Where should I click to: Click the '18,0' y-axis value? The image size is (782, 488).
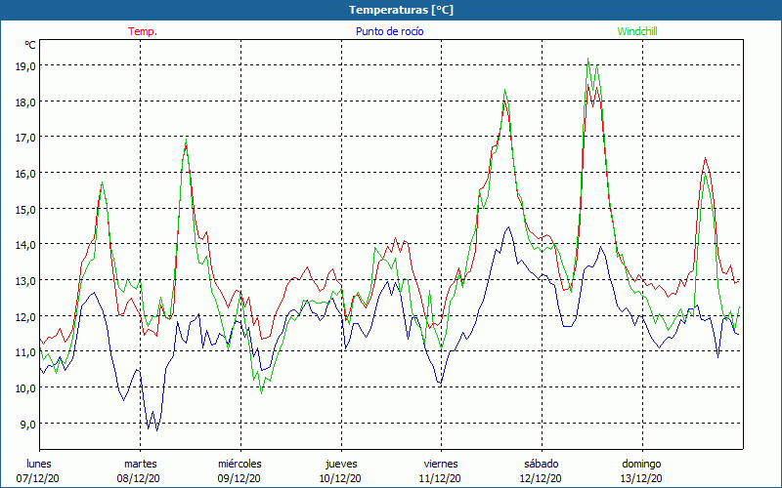pyautogui.click(x=25, y=102)
